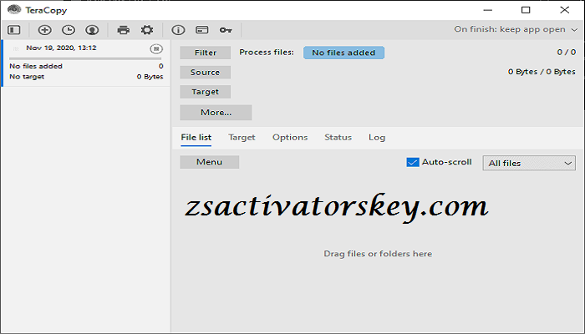This screenshot has width=585, height=334.
Task: Click the '0 Bytes / 0 Bytes' text
Action: tap(542, 72)
